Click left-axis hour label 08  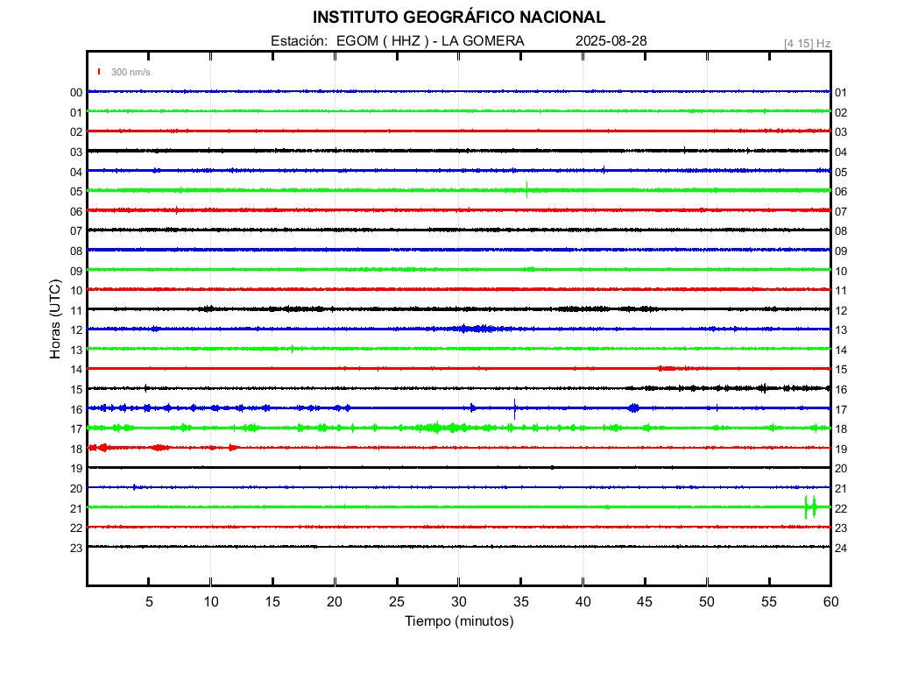click(76, 251)
